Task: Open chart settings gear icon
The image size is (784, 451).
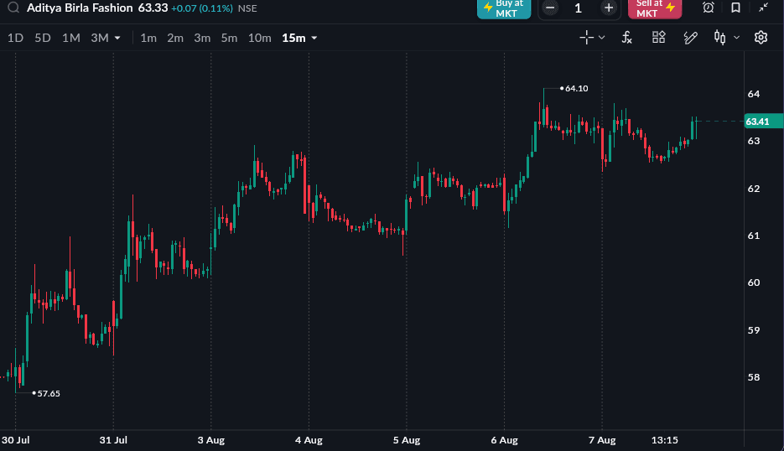Action: coord(761,38)
